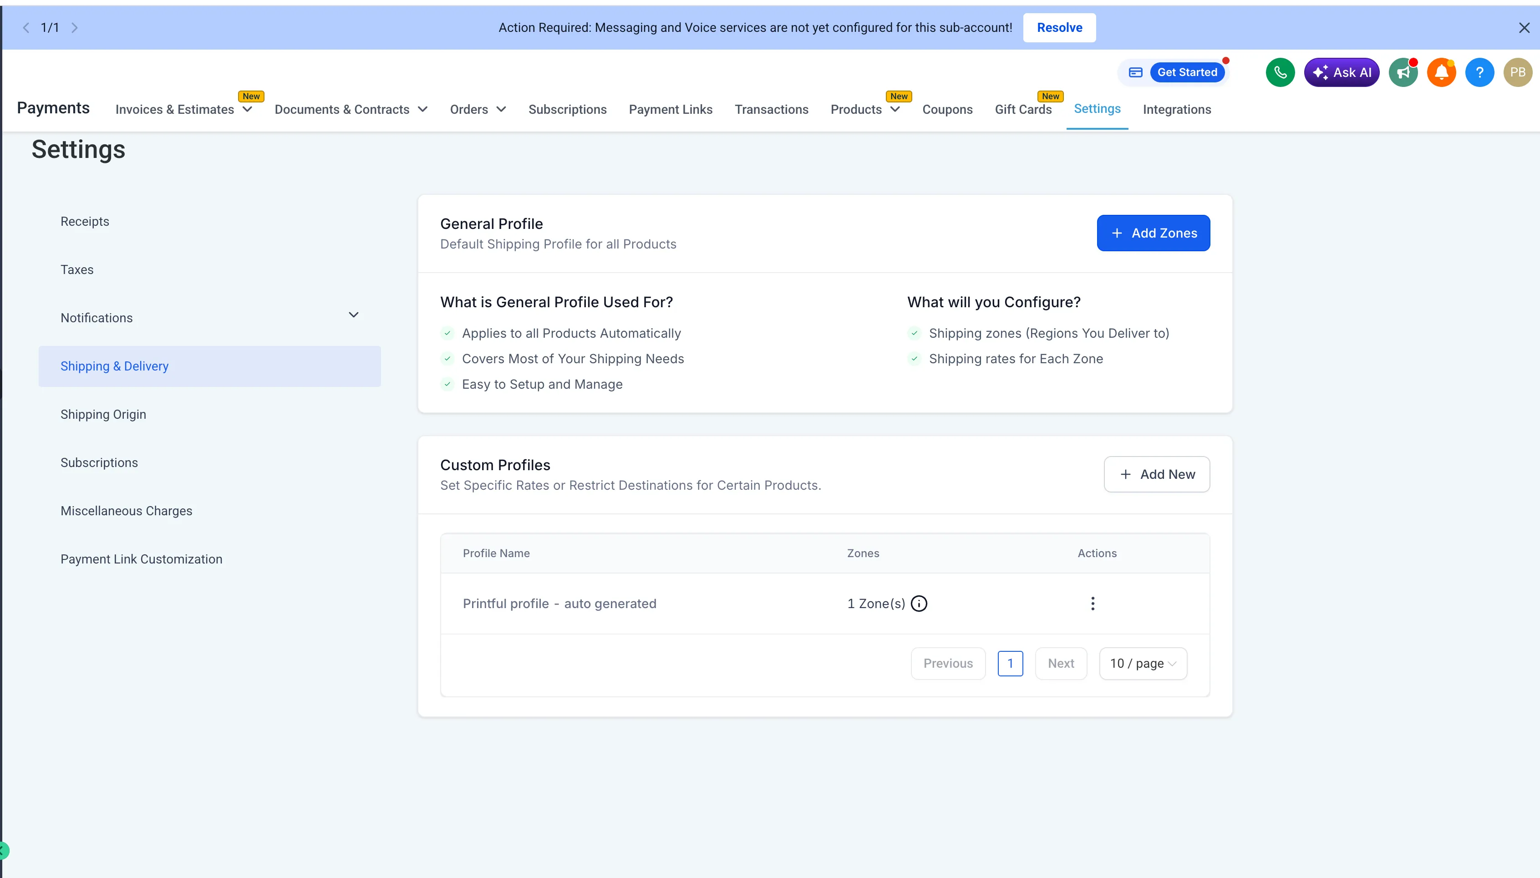Viewport: 1540px width, 878px height.
Task: Click the Resolve button in the banner
Action: (x=1059, y=27)
